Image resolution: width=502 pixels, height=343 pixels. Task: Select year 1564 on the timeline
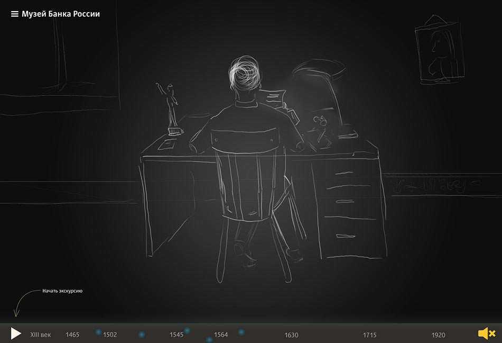pos(221,335)
